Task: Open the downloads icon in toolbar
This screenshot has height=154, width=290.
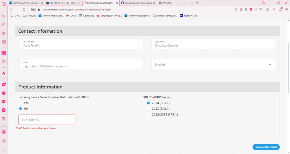Action: (280, 9)
